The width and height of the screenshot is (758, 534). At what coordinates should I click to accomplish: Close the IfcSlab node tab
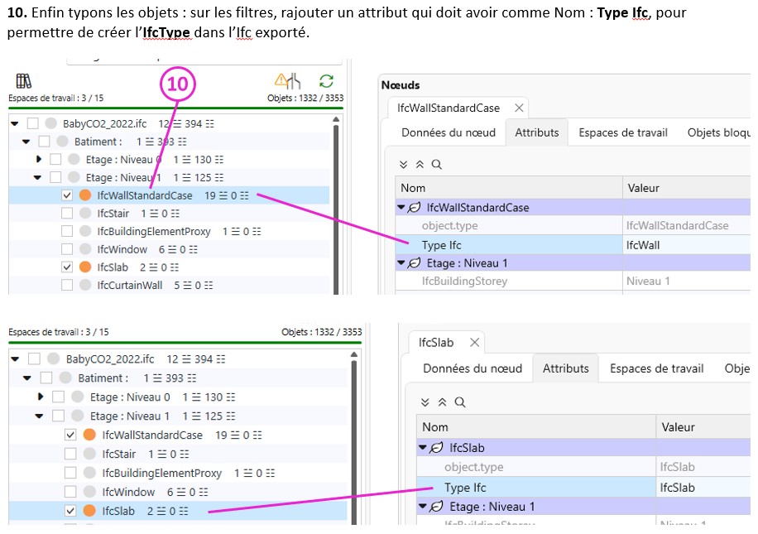coord(474,343)
